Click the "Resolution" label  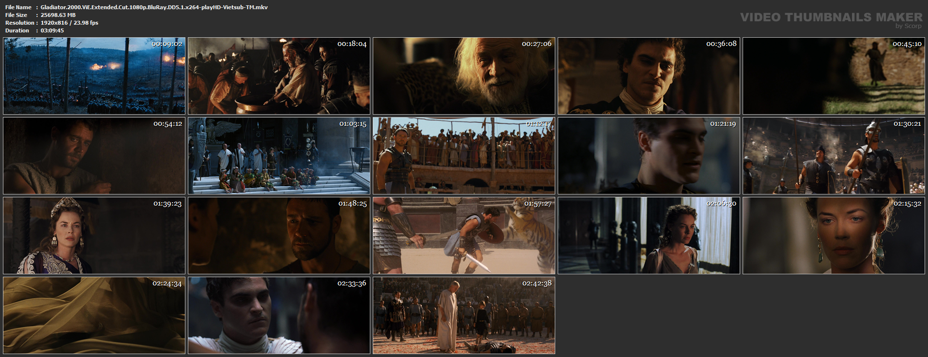[x=20, y=23]
